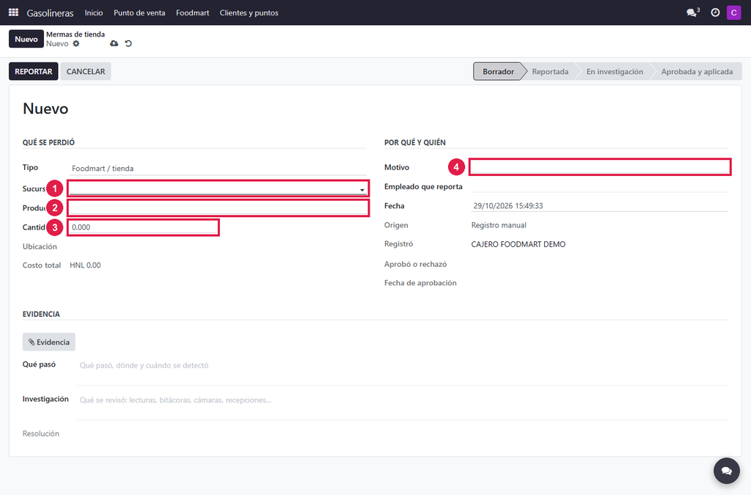This screenshot has width=751, height=495.
Task: Open the Clientes y puntos menu
Action: click(x=249, y=13)
